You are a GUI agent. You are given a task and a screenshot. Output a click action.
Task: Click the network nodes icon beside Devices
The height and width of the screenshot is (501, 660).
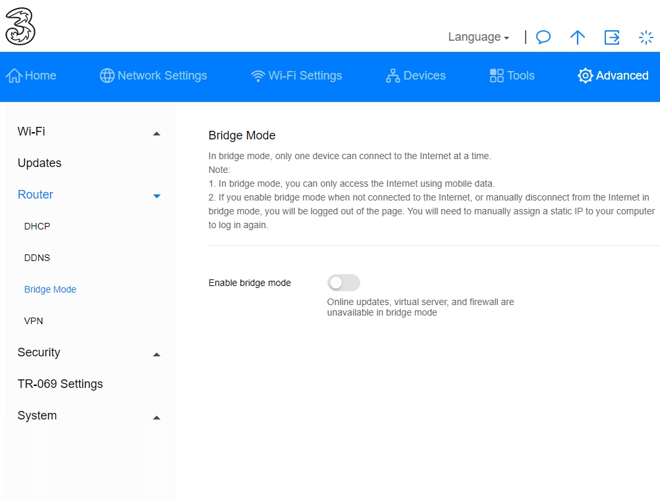pos(393,76)
